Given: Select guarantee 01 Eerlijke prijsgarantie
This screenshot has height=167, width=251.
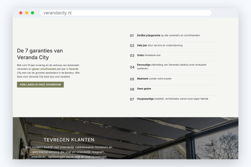Looking at the screenshot, I should tap(172, 35).
